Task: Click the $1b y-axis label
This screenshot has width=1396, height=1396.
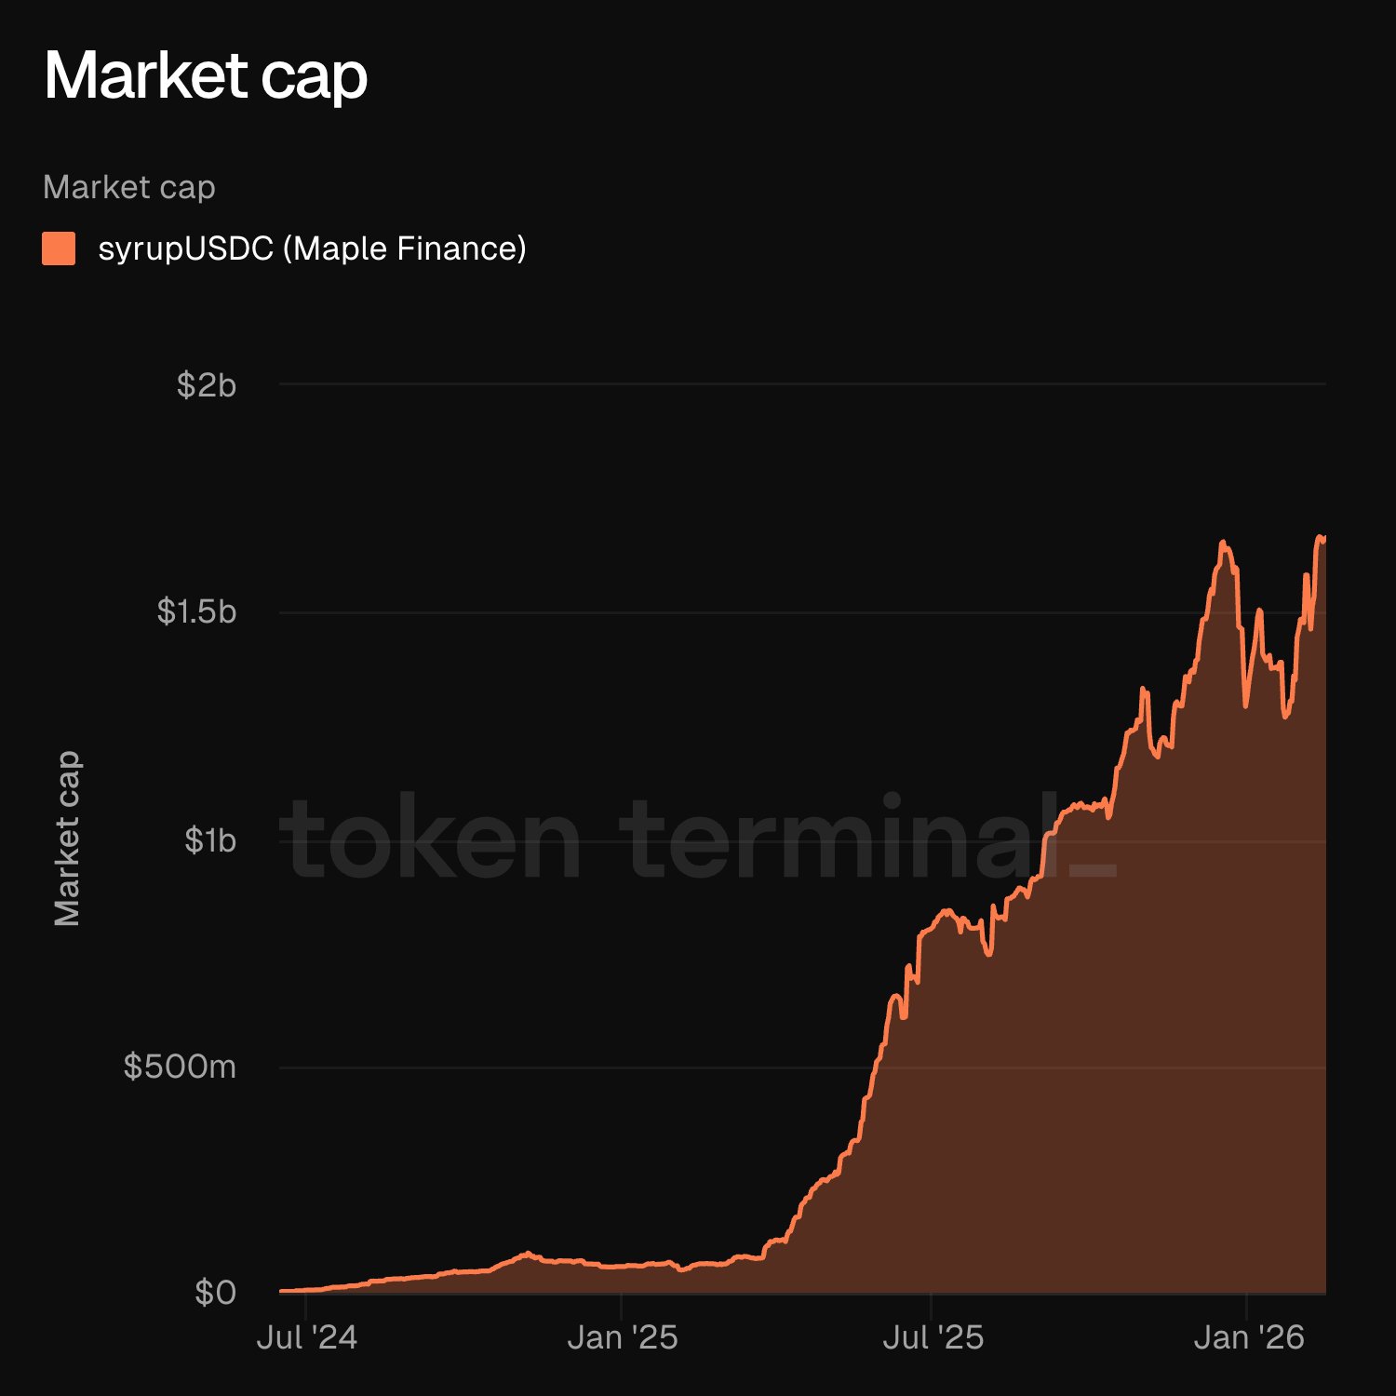Action: 210,840
